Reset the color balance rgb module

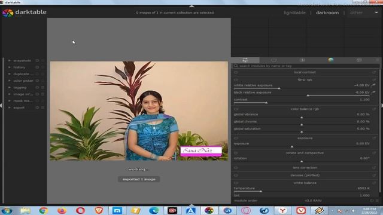(x=374, y=109)
